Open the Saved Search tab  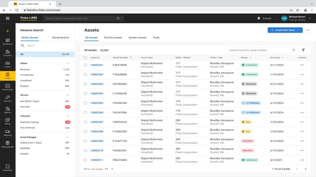60,38
